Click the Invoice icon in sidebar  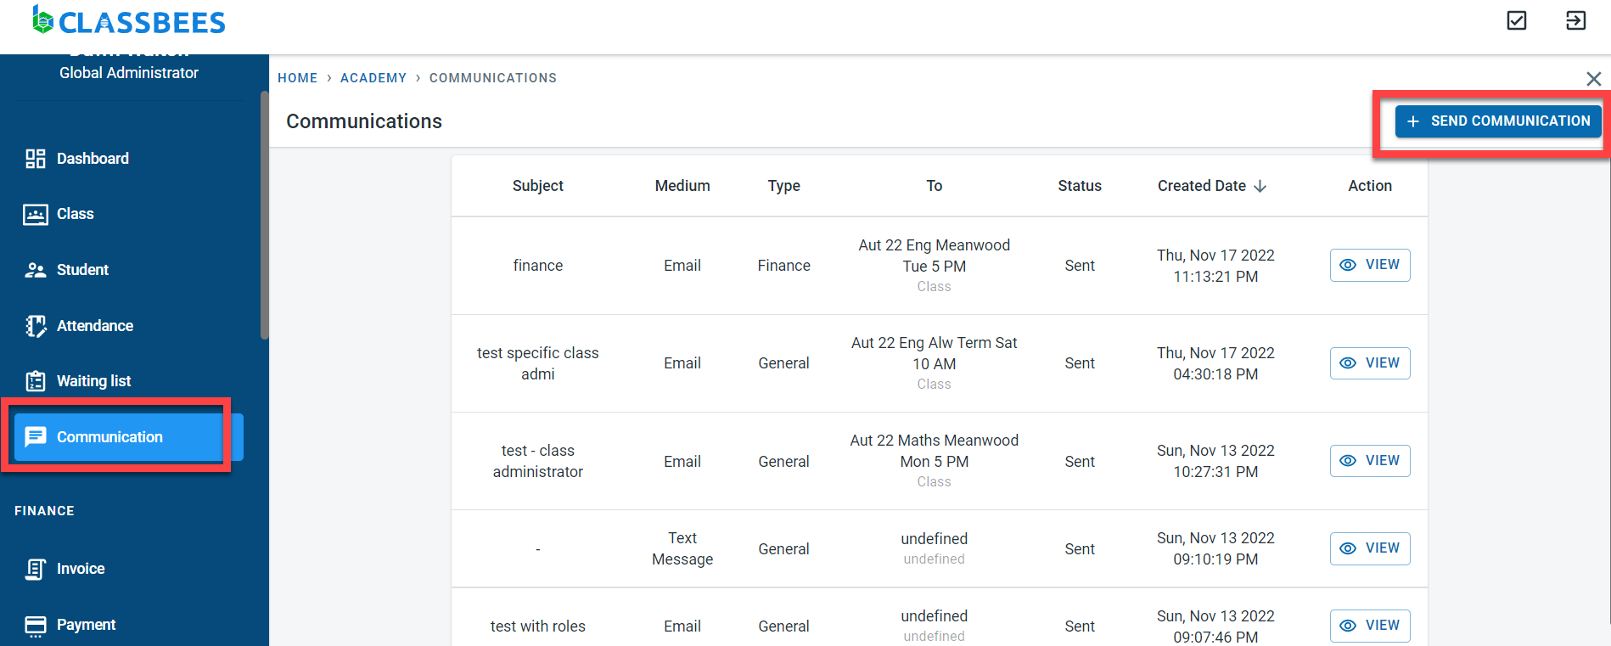coord(35,569)
